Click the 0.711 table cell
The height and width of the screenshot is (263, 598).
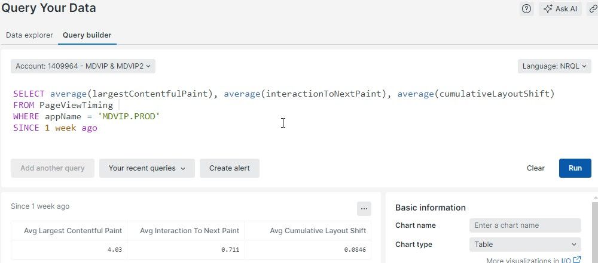pyautogui.click(x=186, y=250)
